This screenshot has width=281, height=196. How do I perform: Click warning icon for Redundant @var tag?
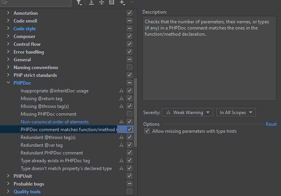point(121,145)
